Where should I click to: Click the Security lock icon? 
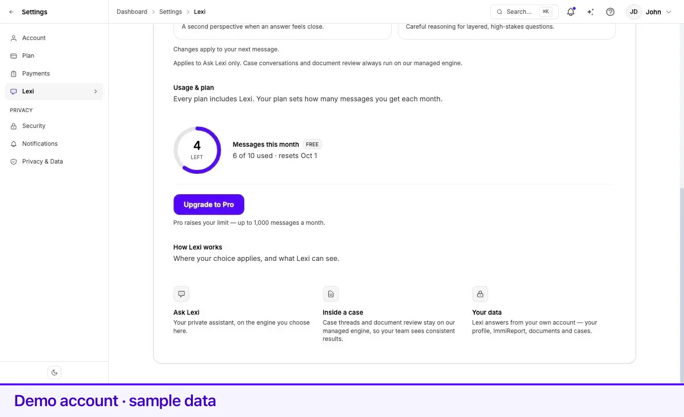click(x=13, y=126)
